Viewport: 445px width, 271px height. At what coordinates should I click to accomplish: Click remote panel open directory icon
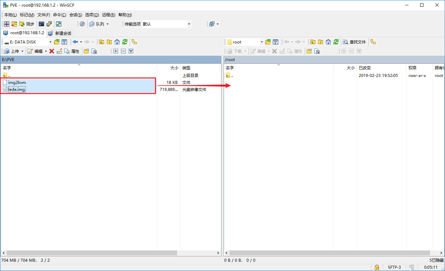[268, 42]
